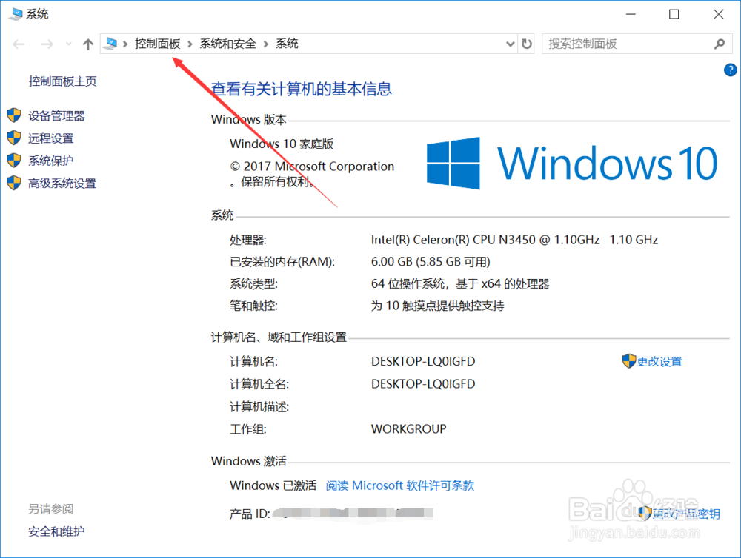Open 系统和安全 breadcrumb
Viewport: 741px width, 558px height.
click(x=227, y=44)
